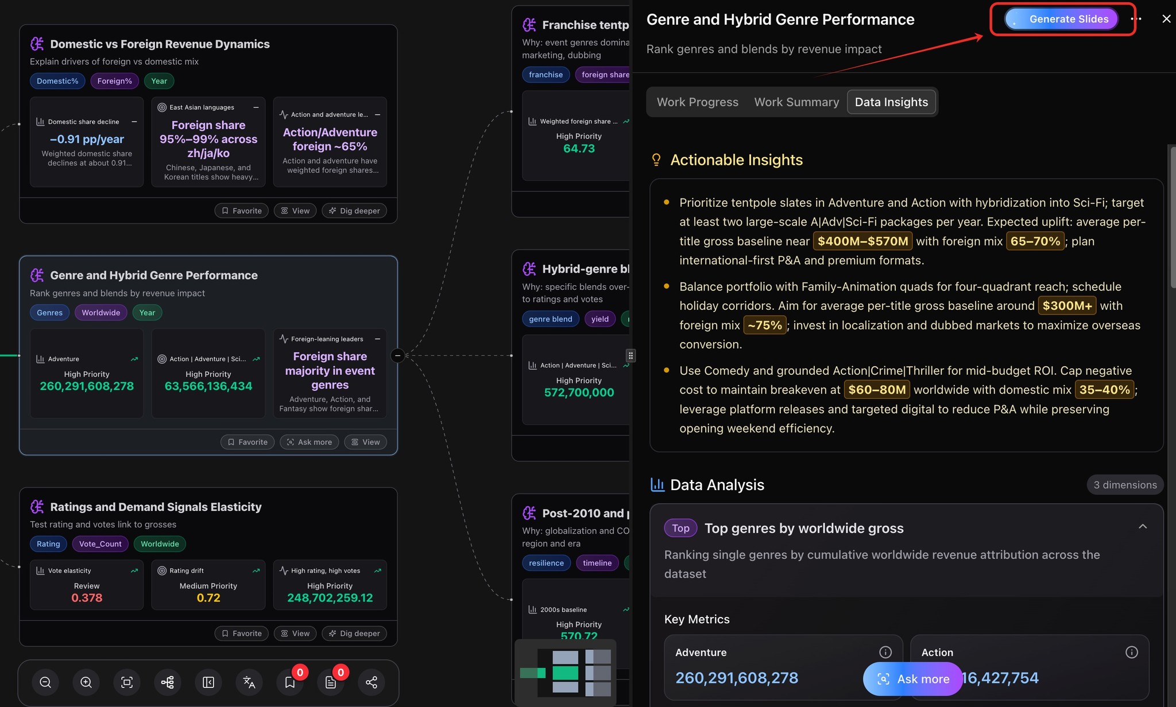Open the three-dots more options menu

[x=1136, y=19]
